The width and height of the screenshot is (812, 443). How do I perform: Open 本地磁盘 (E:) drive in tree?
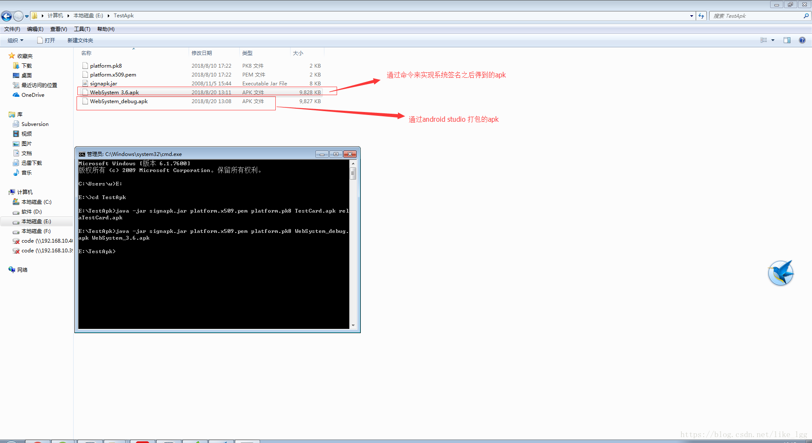coord(36,221)
